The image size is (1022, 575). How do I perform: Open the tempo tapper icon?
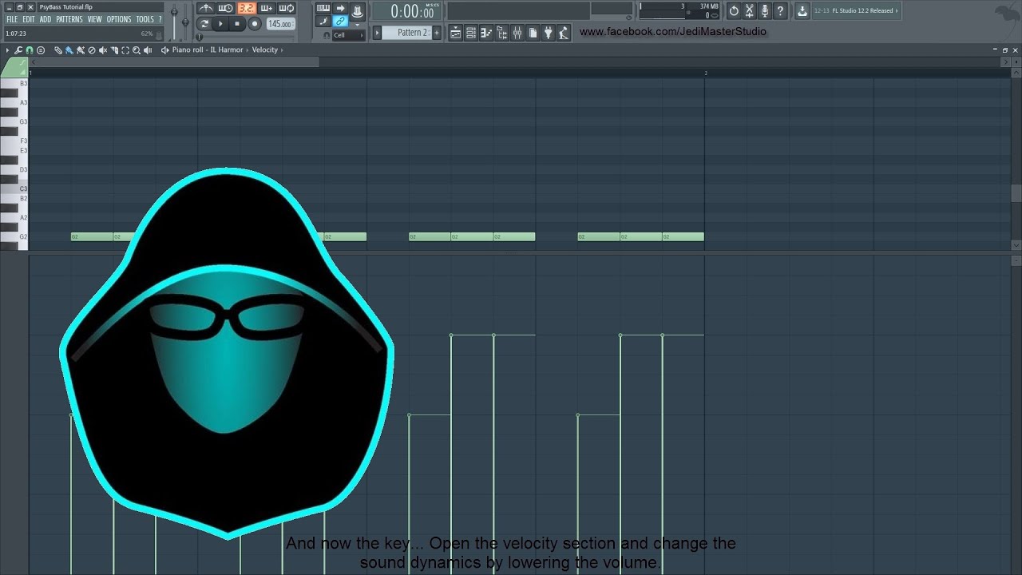pyautogui.click(x=563, y=33)
